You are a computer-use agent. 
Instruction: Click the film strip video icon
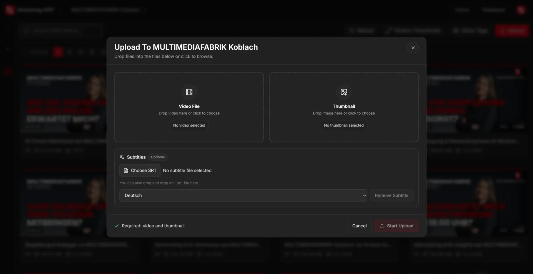point(189,92)
